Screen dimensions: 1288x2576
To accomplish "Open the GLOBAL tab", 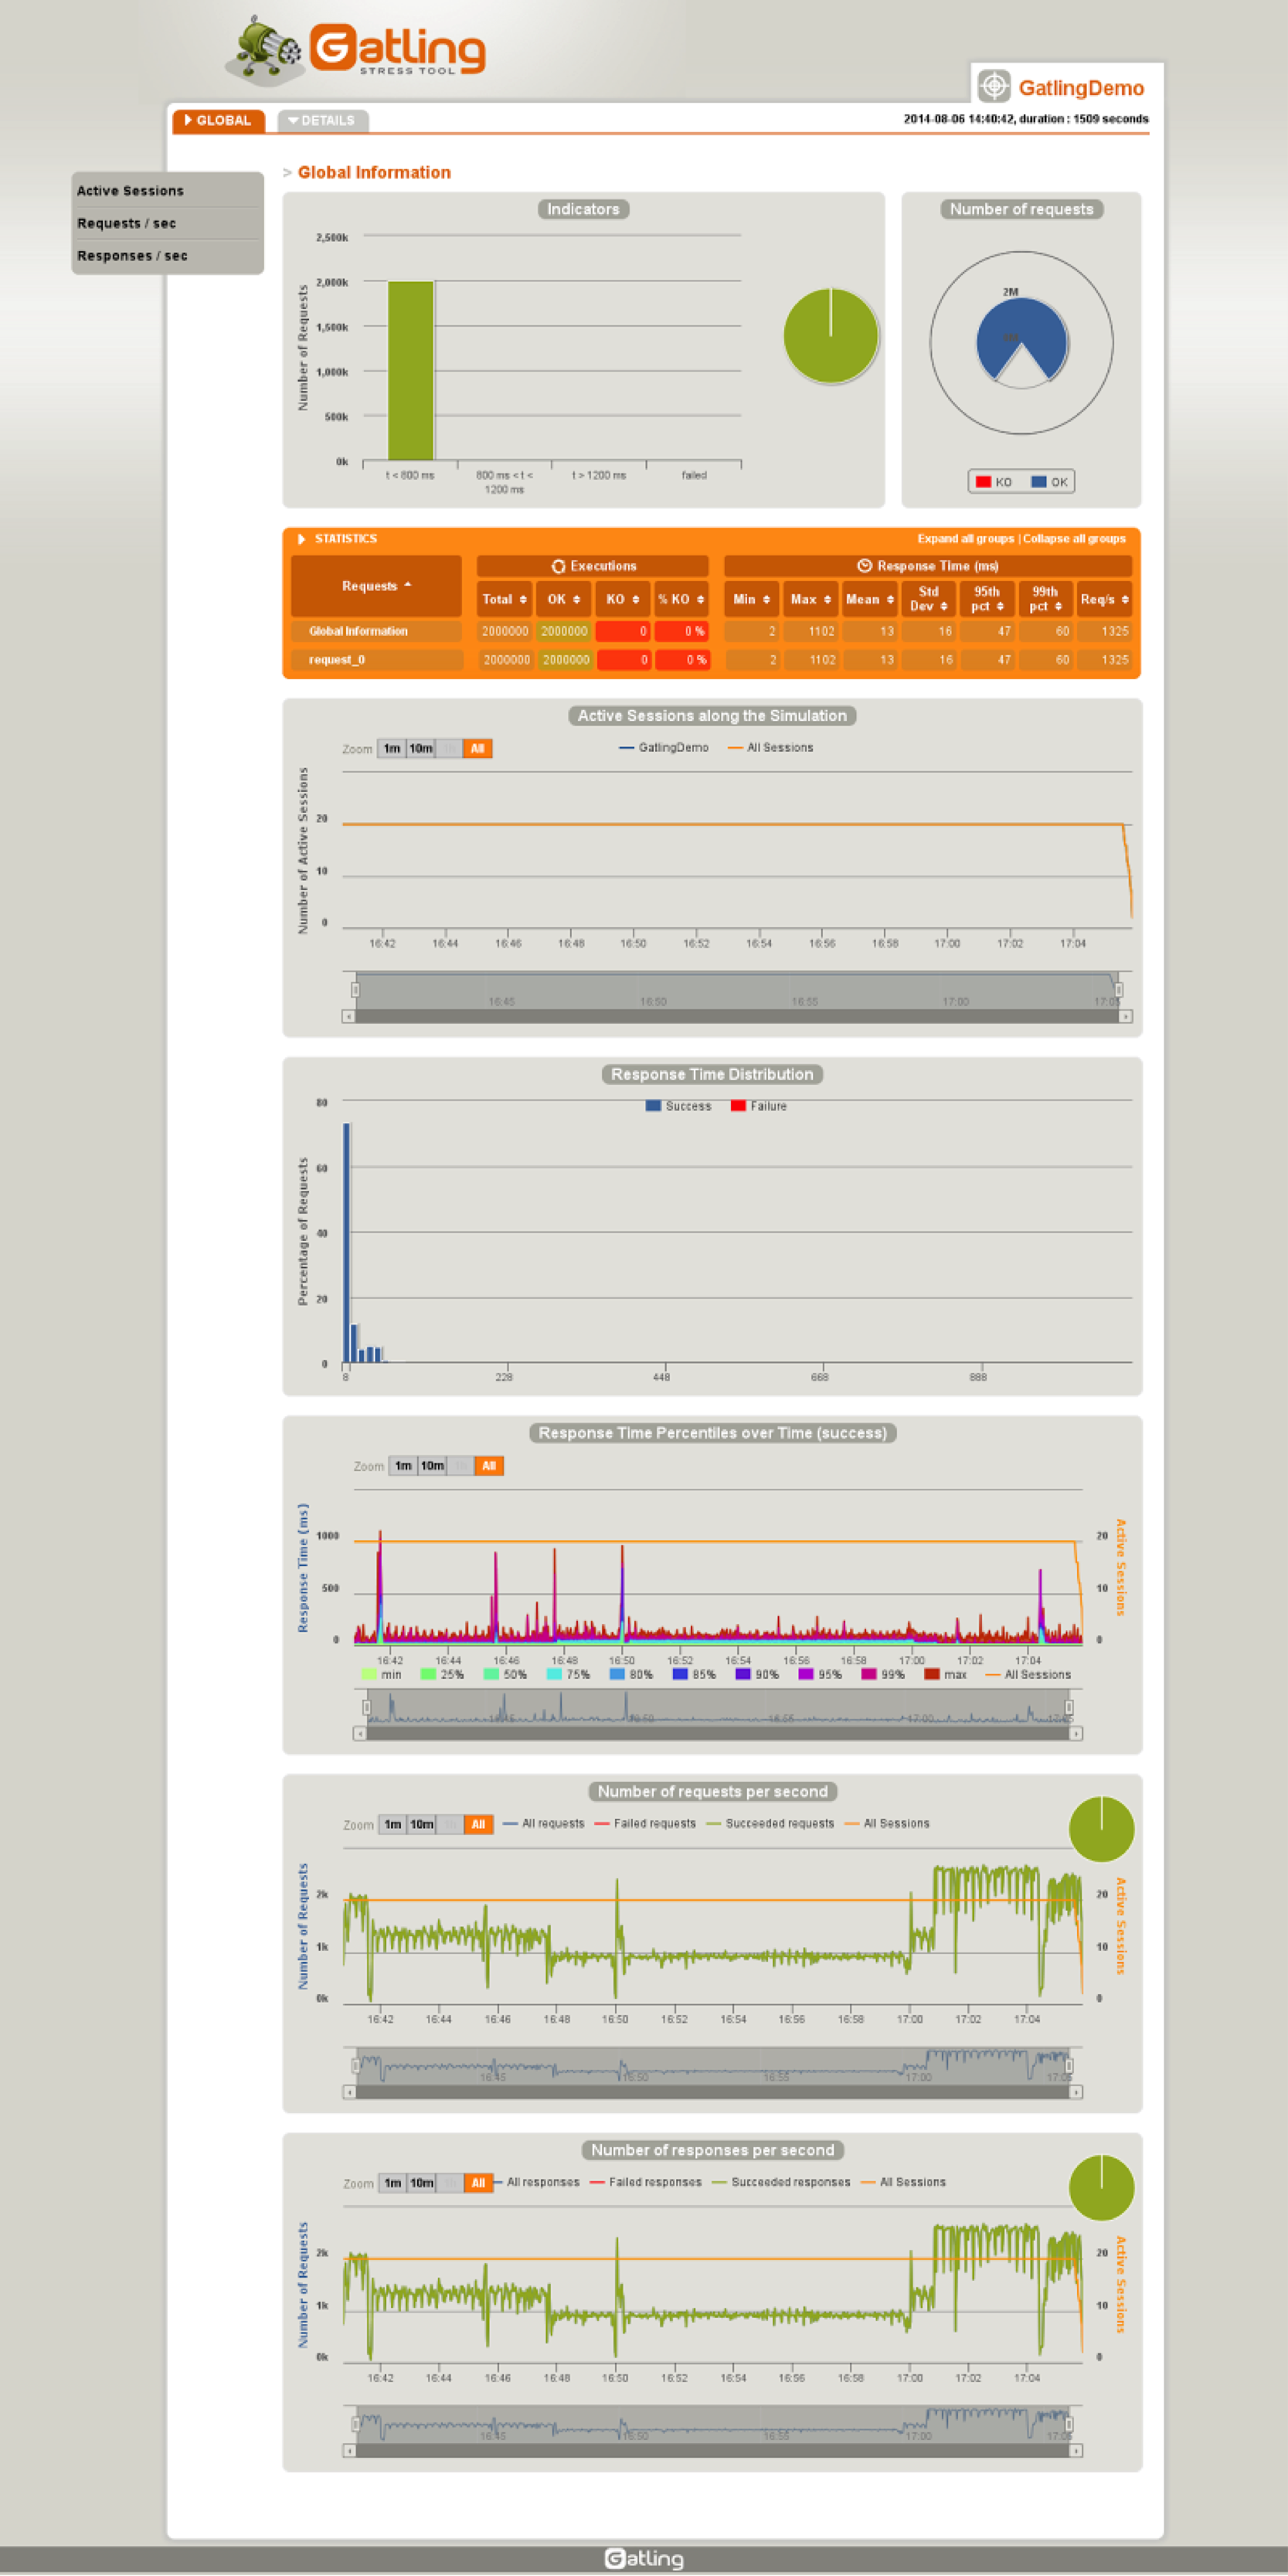I will pos(218,120).
